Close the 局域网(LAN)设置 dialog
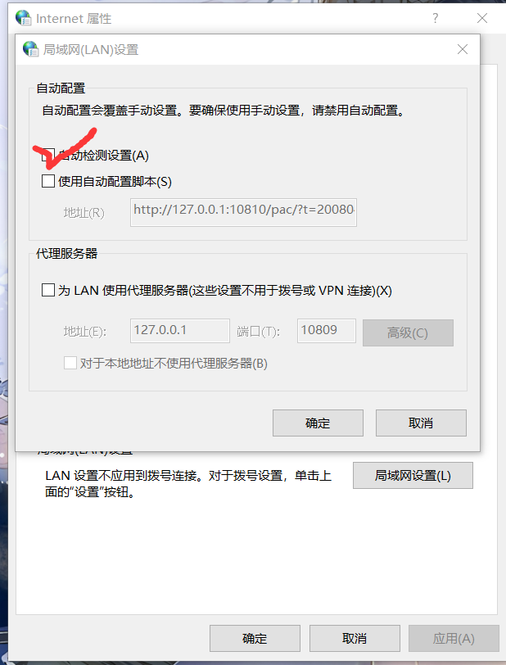This screenshot has height=665, width=506. click(463, 49)
